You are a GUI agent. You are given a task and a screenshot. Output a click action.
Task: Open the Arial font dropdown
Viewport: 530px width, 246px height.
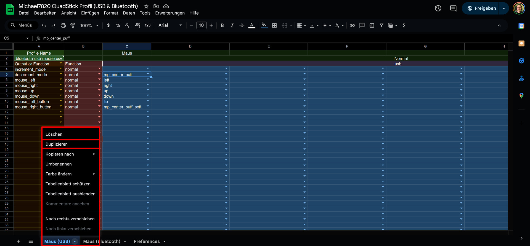[170, 25]
